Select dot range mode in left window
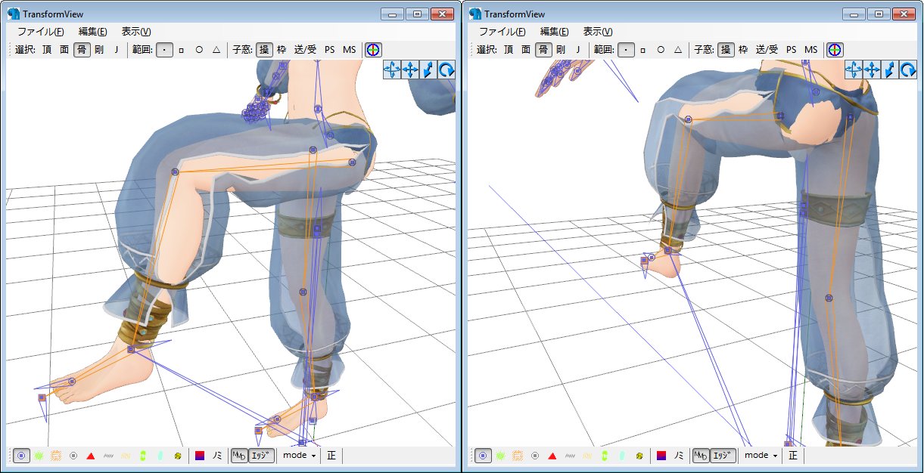The image size is (924, 473). [x=164, y=50]
